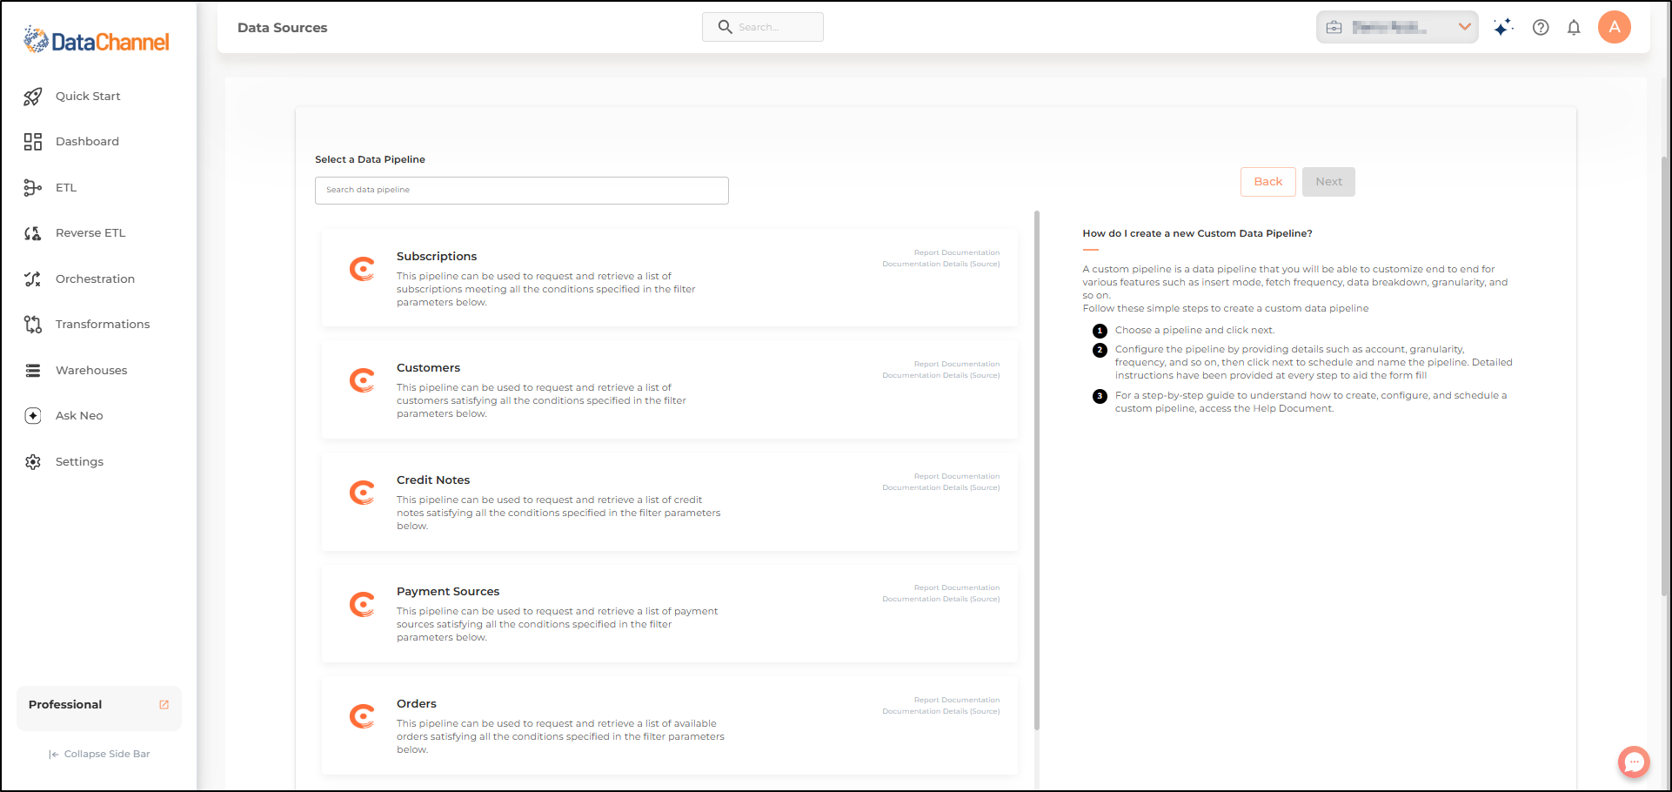Open Warehouses menu item
Viewport: 1672px width, 792px height.
pos(91,371)
